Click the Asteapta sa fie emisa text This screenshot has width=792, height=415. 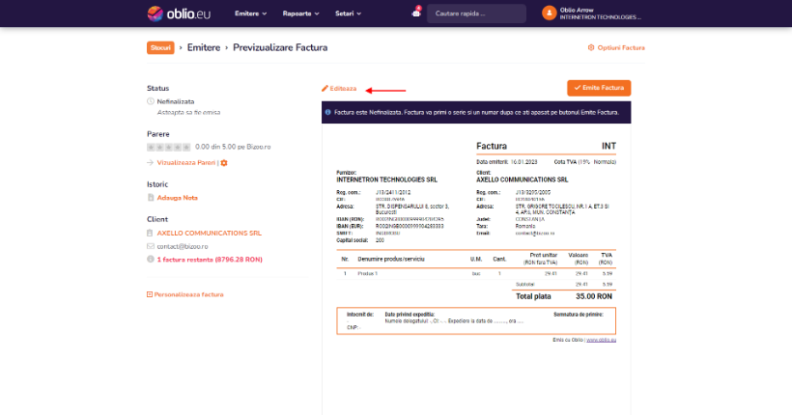pos(188,113)
